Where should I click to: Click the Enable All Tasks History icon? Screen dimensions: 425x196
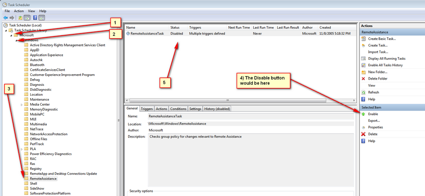[x=364, y=65]
